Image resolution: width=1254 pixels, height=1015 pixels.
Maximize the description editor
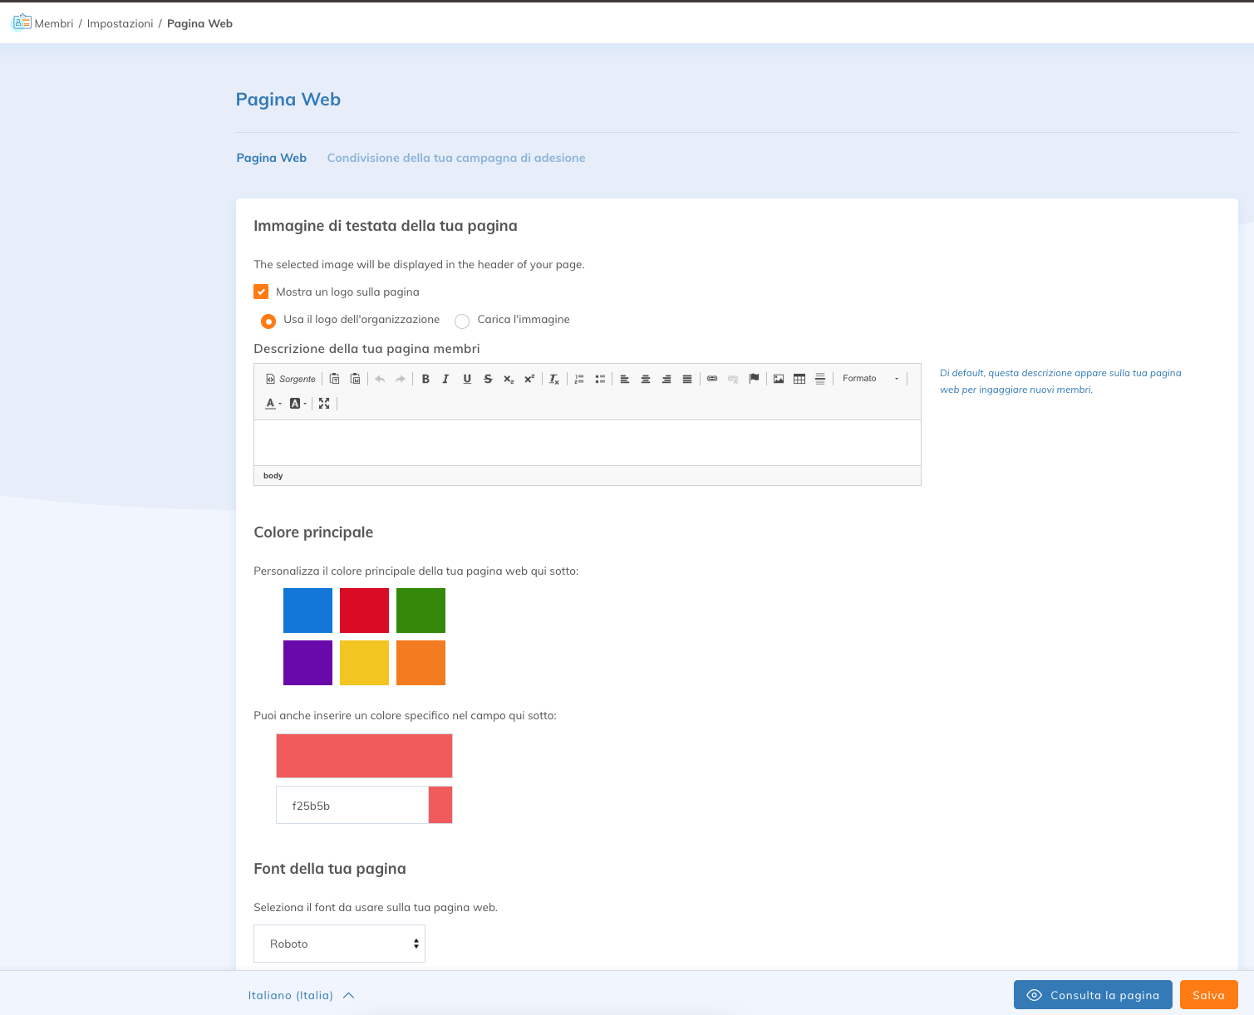coord(324,404)
